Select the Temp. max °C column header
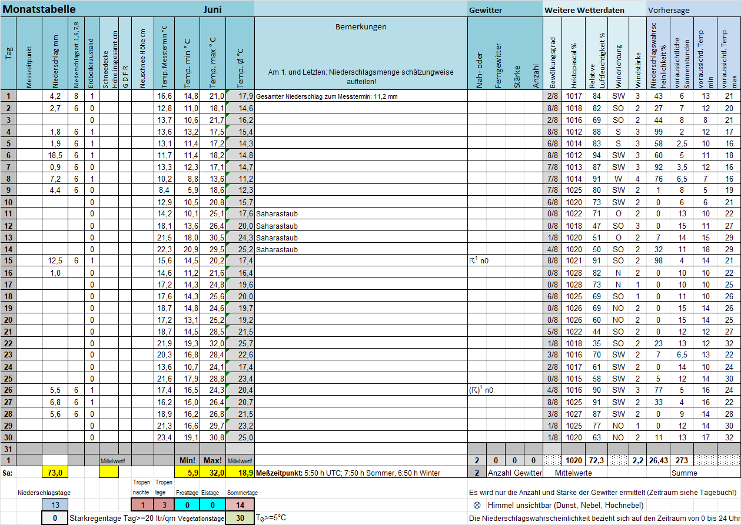 [x=213, y=53]
